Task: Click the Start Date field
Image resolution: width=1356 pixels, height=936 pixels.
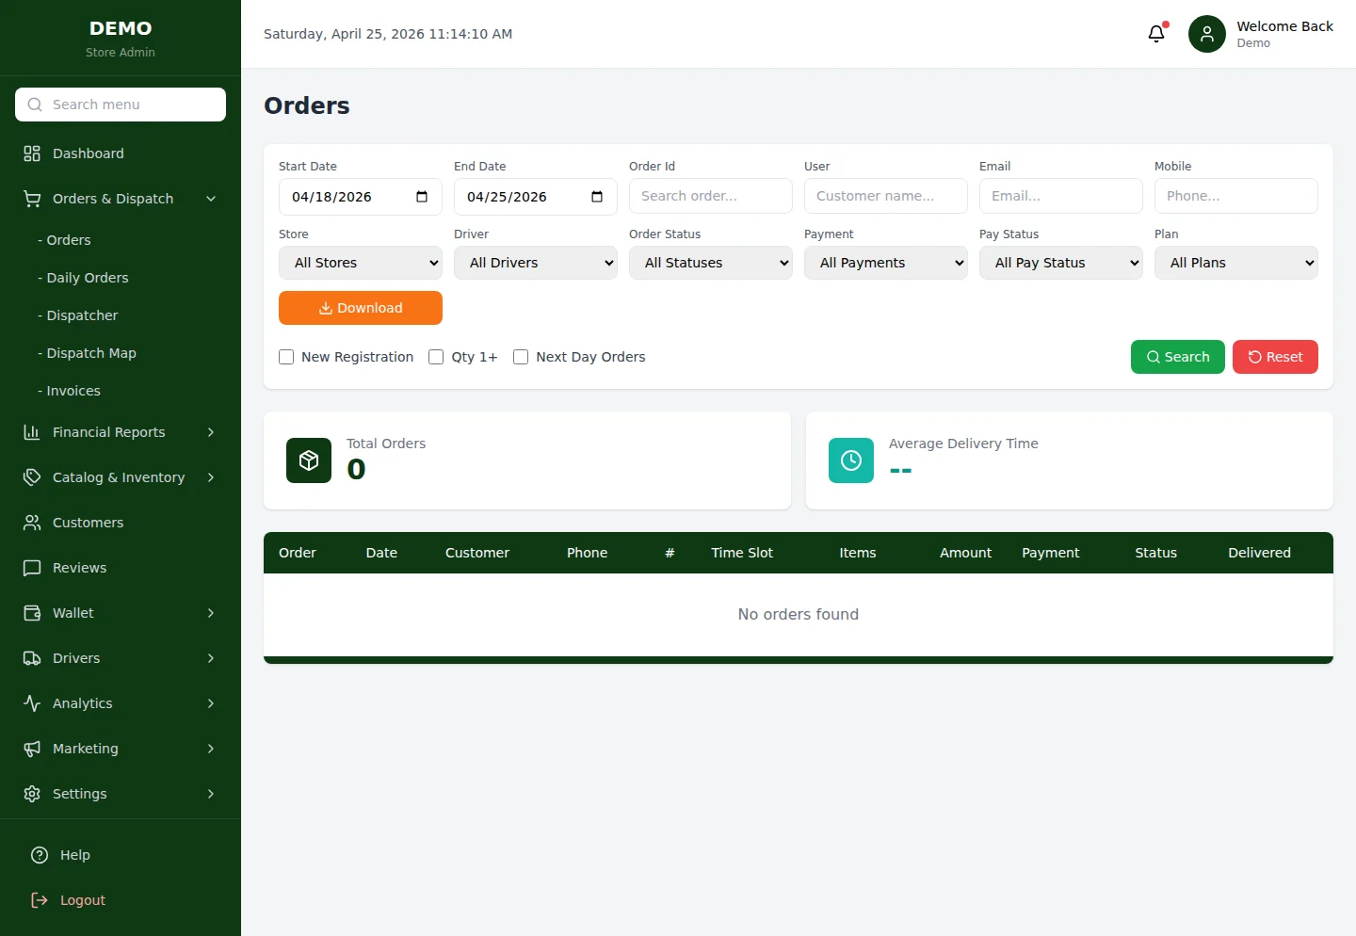Action: (348, 197)
